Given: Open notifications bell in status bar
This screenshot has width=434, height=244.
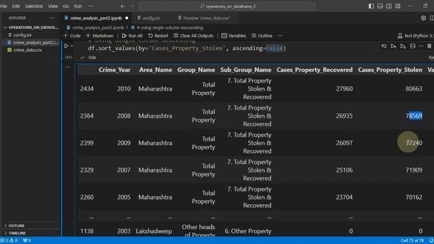Looking at the screenshot, I should (x=431, y=241).
